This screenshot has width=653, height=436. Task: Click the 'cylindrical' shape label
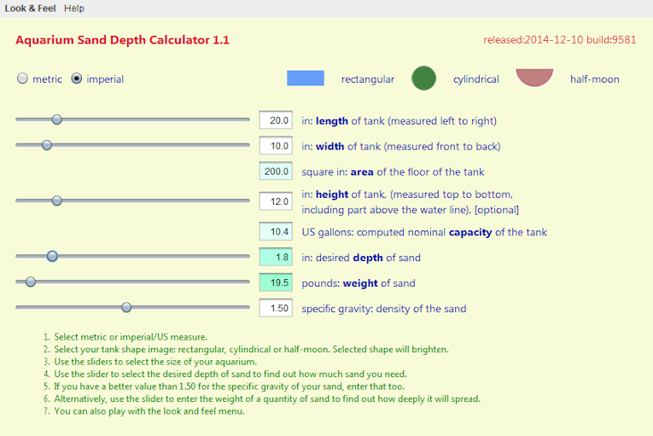476,79
